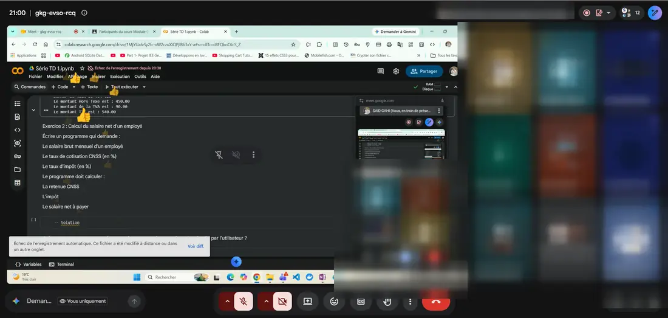Show the 12 participants list
The image size is (668, 318).
pos(632,13)
